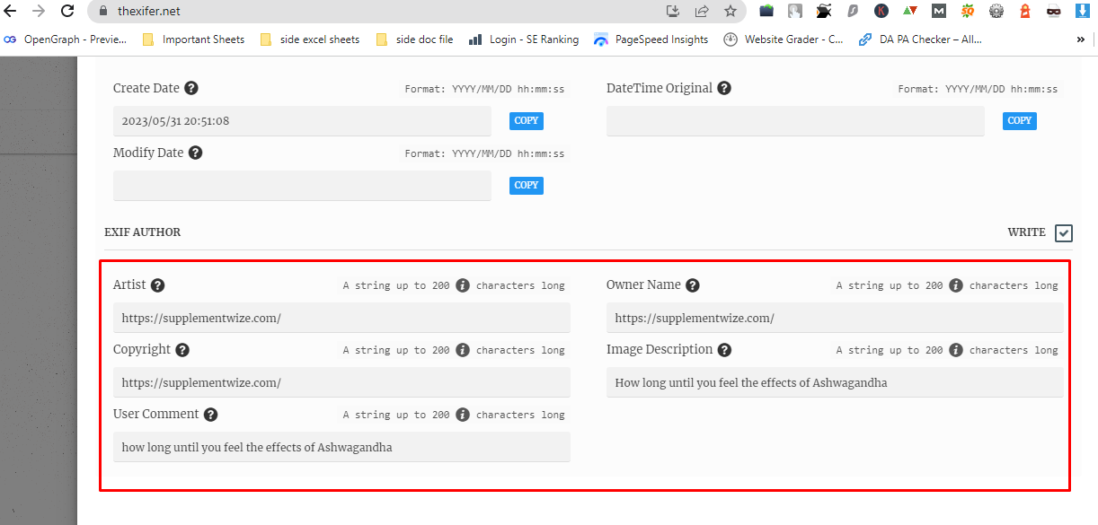Open the Website Grader bookmark
1098x525 pixels.
(784, 39)
